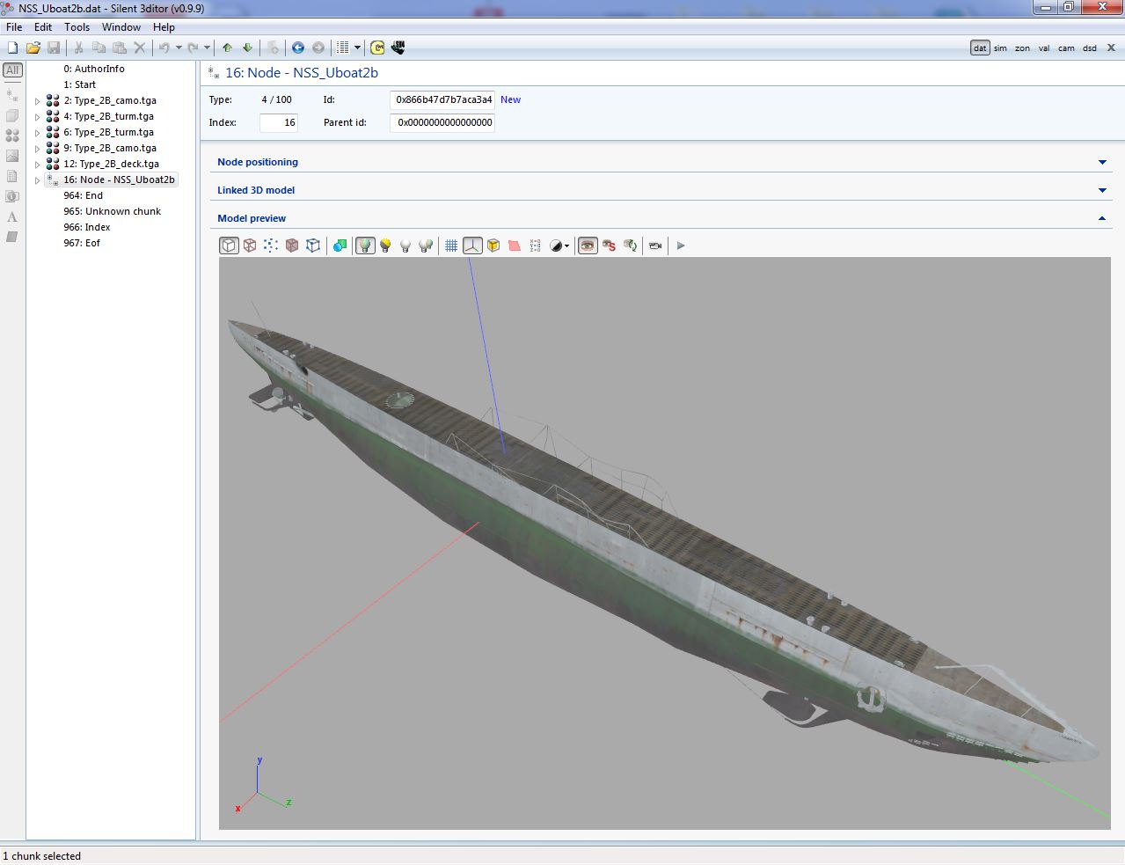Expand the 9: Type_2B_camo.tga tree node
Viewport: 1125px width, 865px height.
point(37,149)
